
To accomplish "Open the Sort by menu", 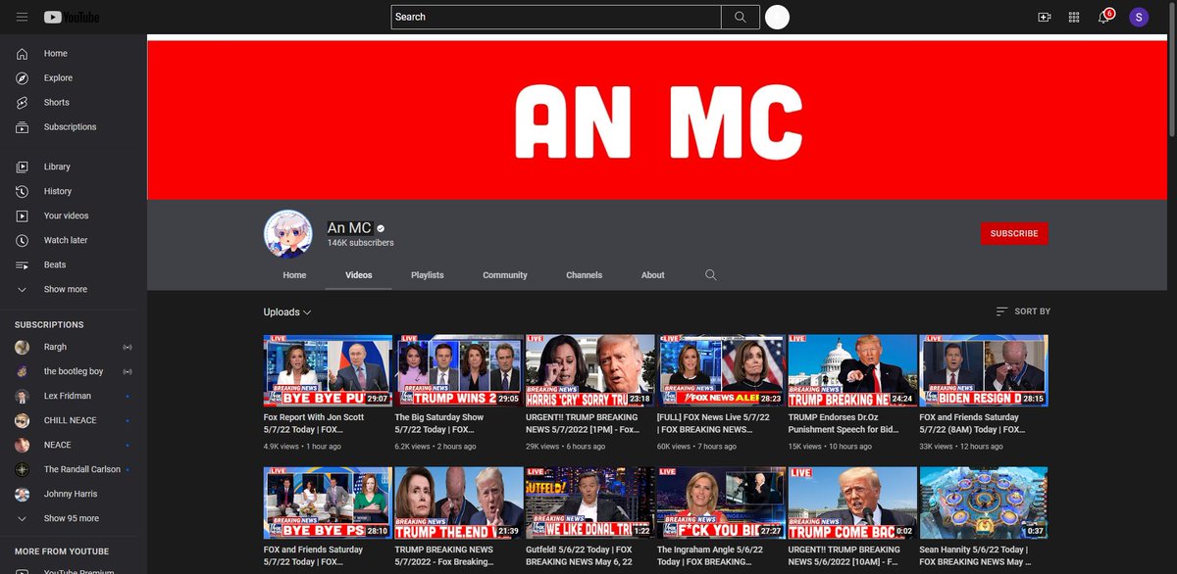I will coord(1023,311).
